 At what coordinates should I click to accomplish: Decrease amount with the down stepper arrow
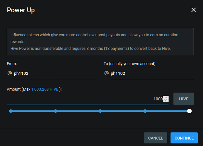(166, 100)
